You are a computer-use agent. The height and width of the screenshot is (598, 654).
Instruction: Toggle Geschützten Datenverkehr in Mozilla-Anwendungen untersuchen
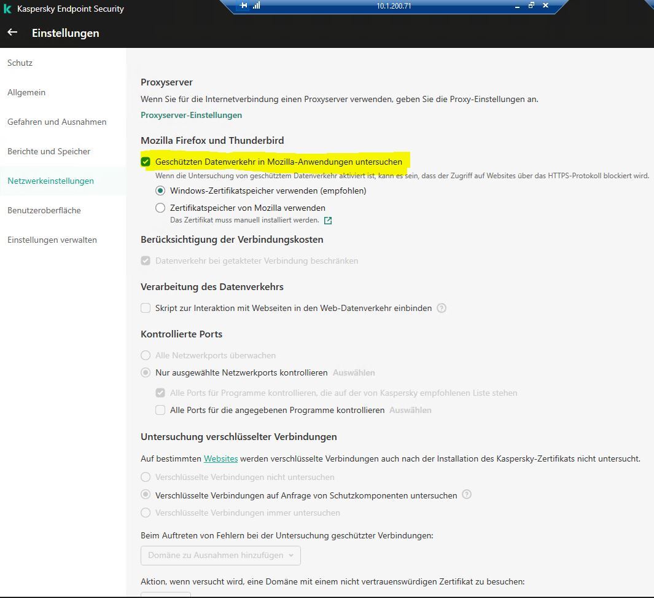point(146,162)
